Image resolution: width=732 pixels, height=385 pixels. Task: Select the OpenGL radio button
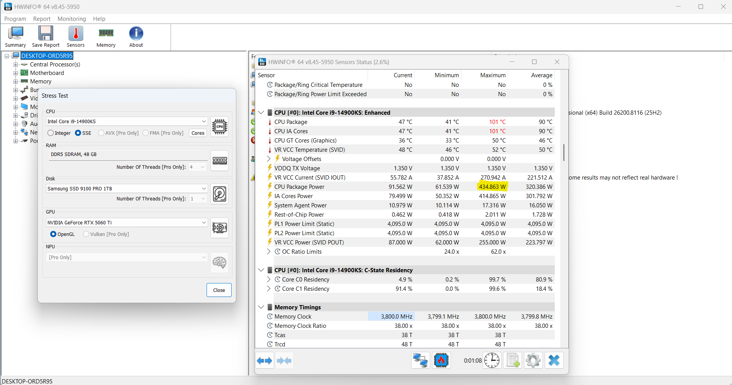coord(53,234)
